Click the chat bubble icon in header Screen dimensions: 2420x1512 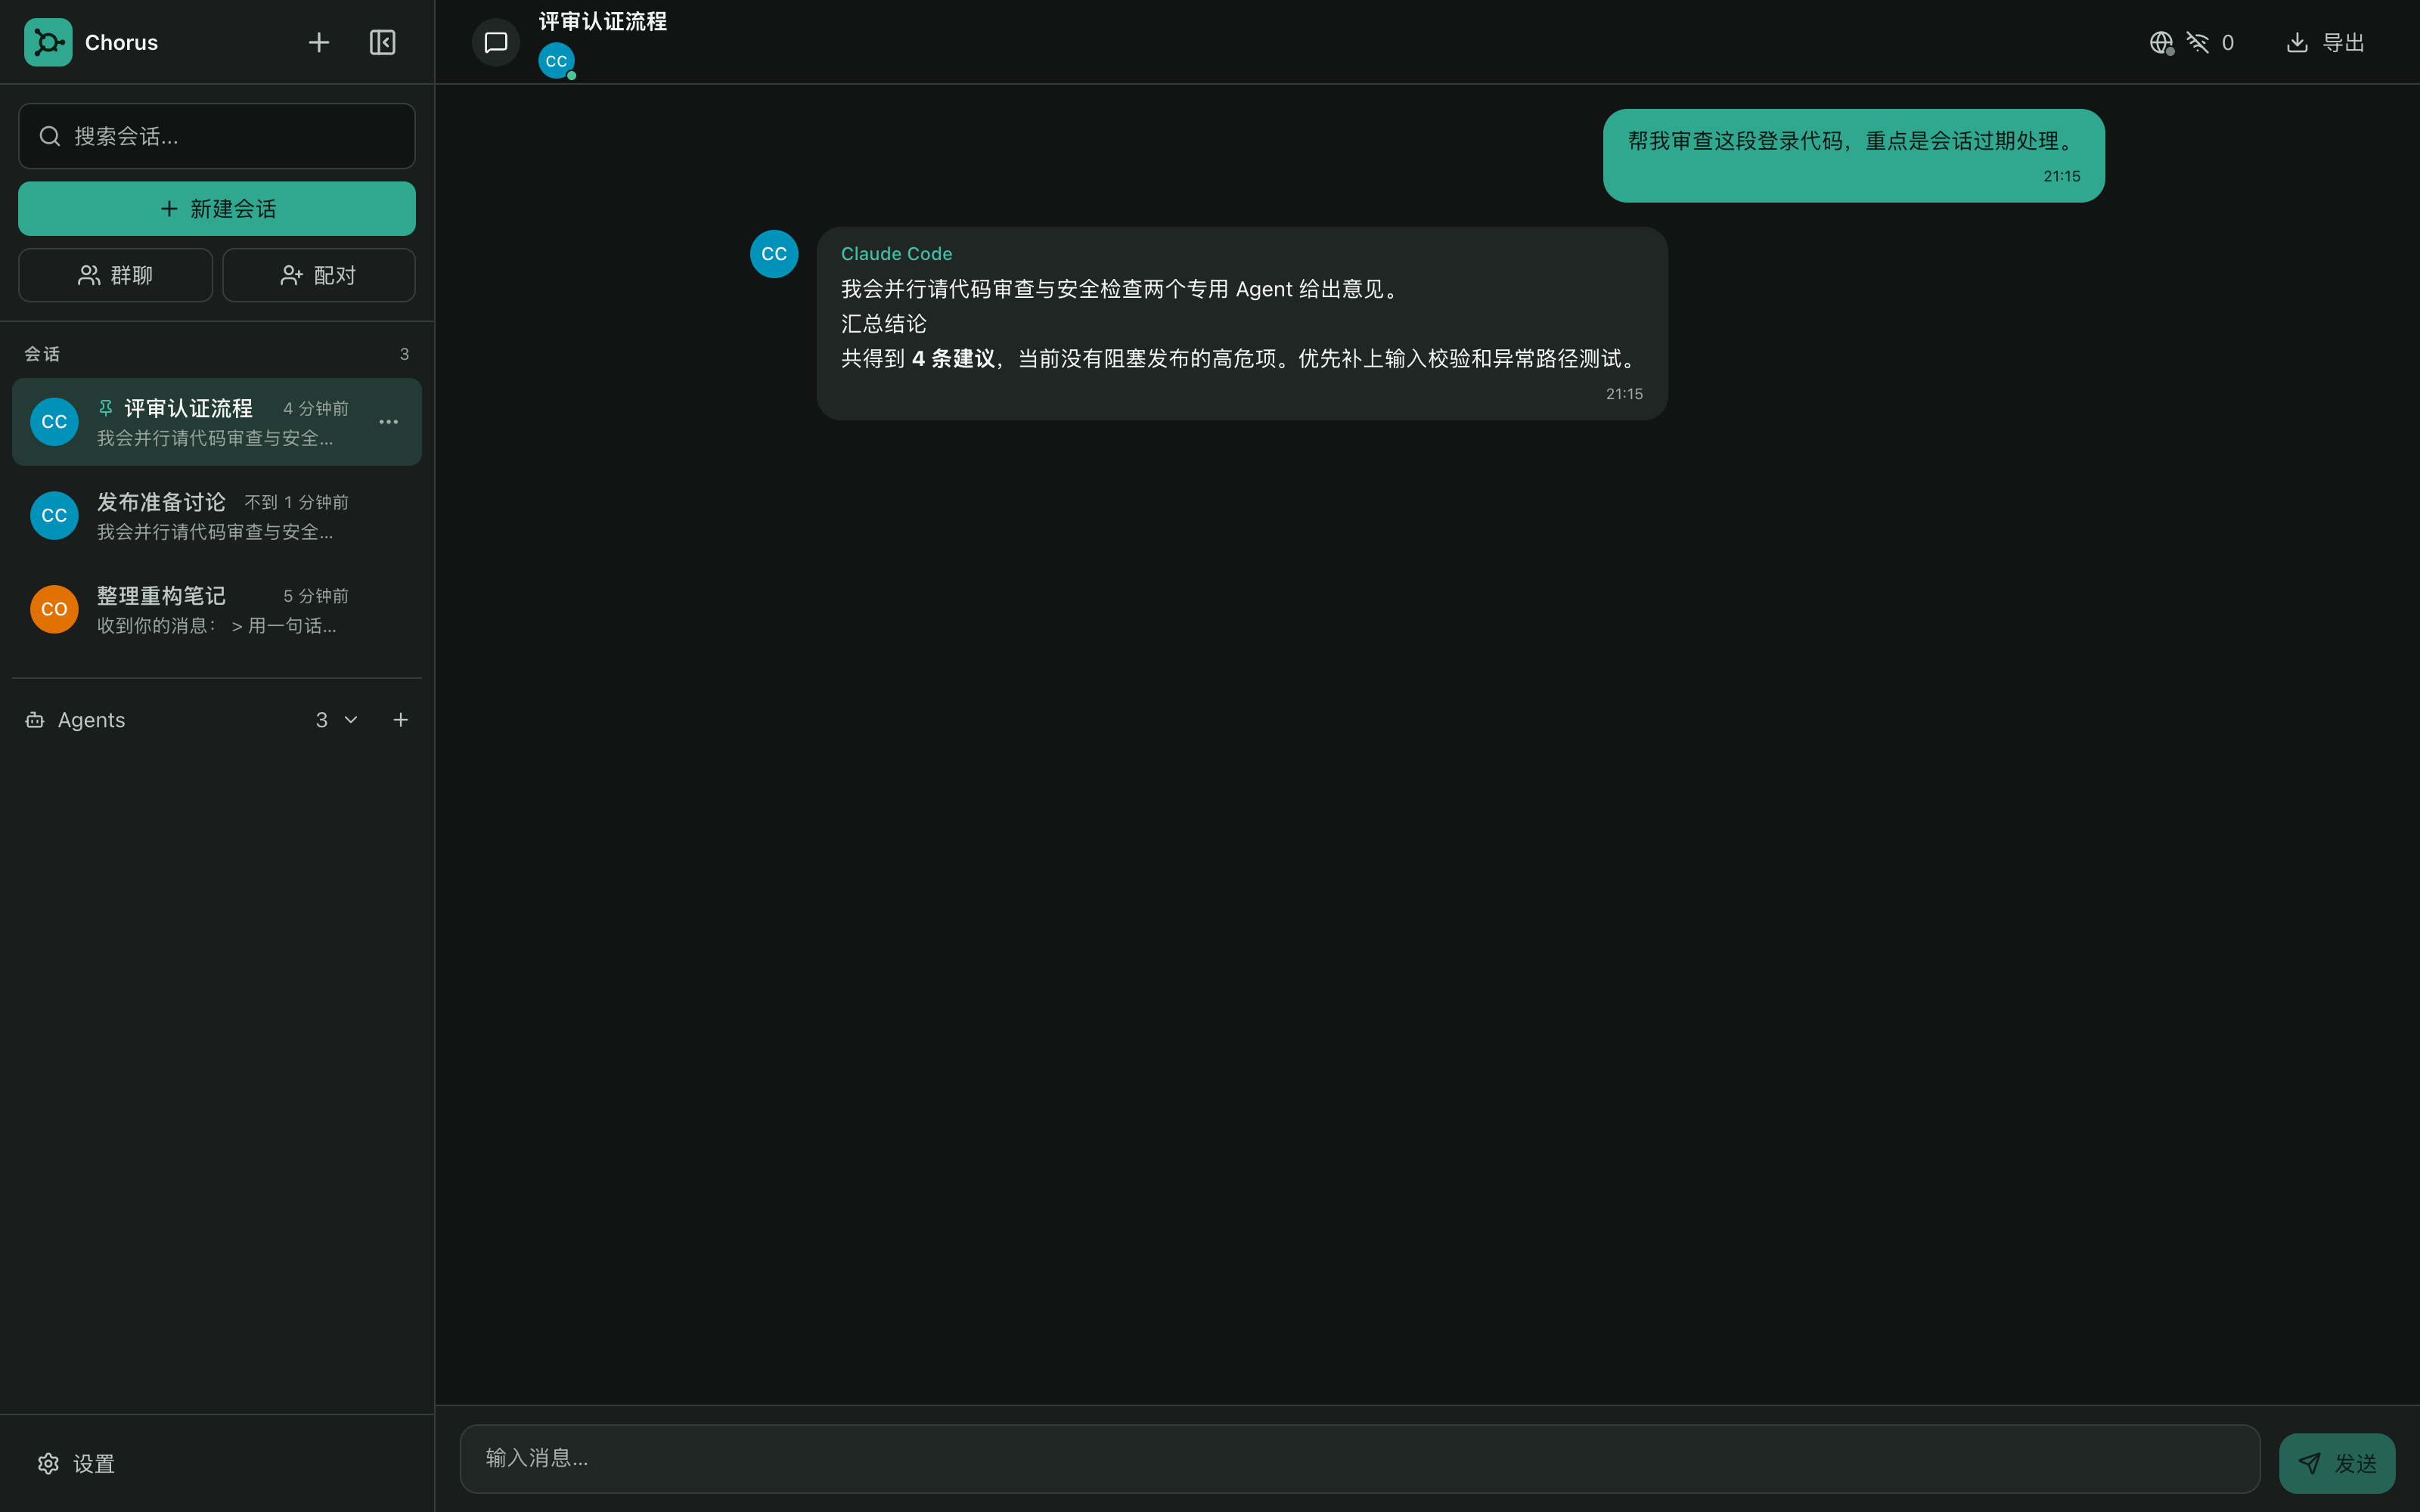[x=496, y=42]
